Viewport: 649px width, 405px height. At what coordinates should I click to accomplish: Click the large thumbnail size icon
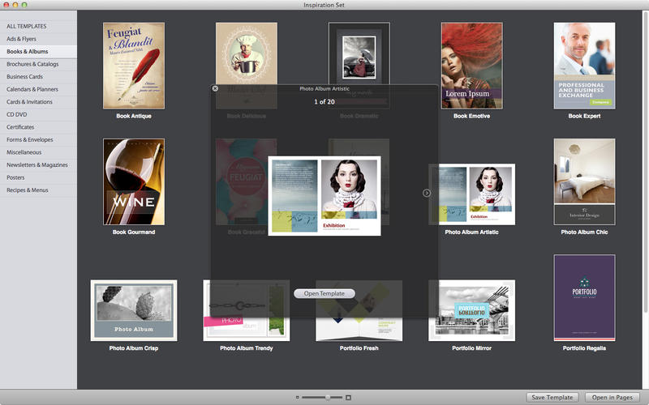349,397
